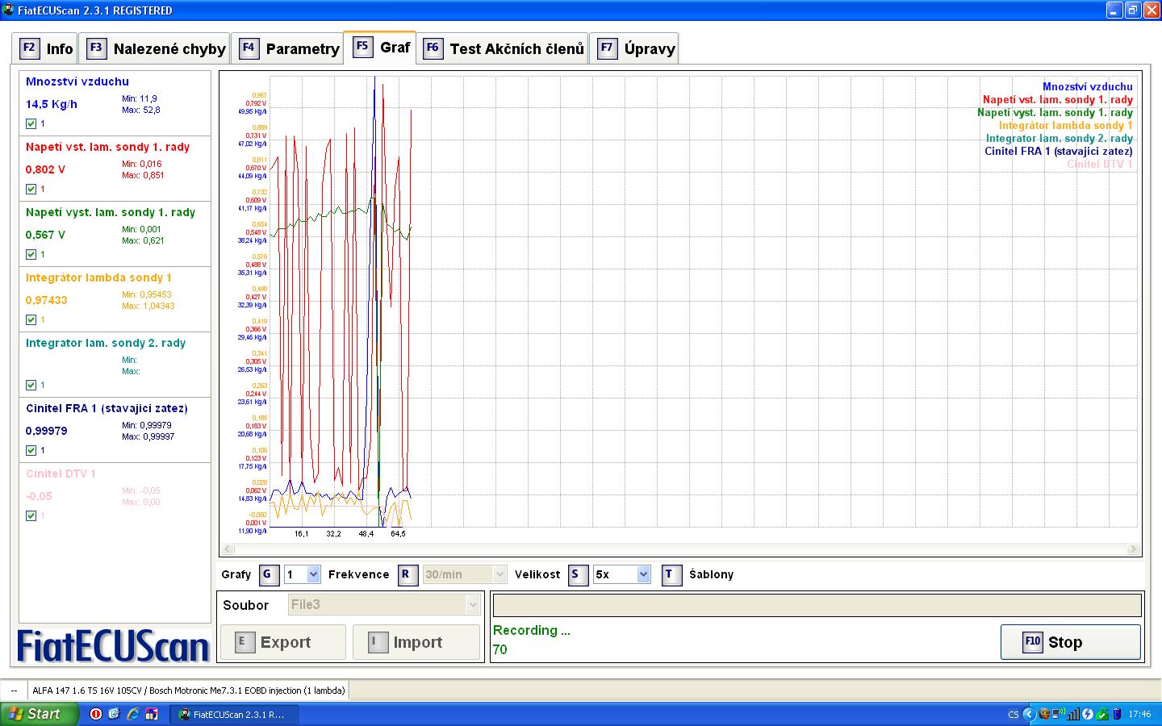Open Internet Explorer from quick launch
The width and height of the screenshot is (1162, 726).
point(132,714)
